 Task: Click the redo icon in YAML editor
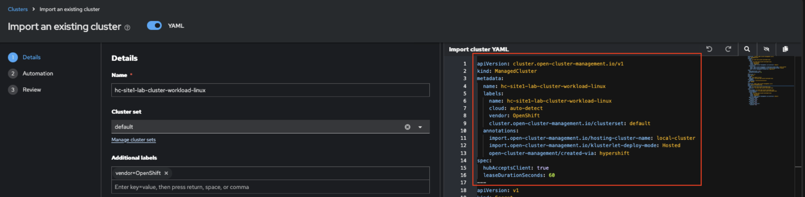point(728,49)
